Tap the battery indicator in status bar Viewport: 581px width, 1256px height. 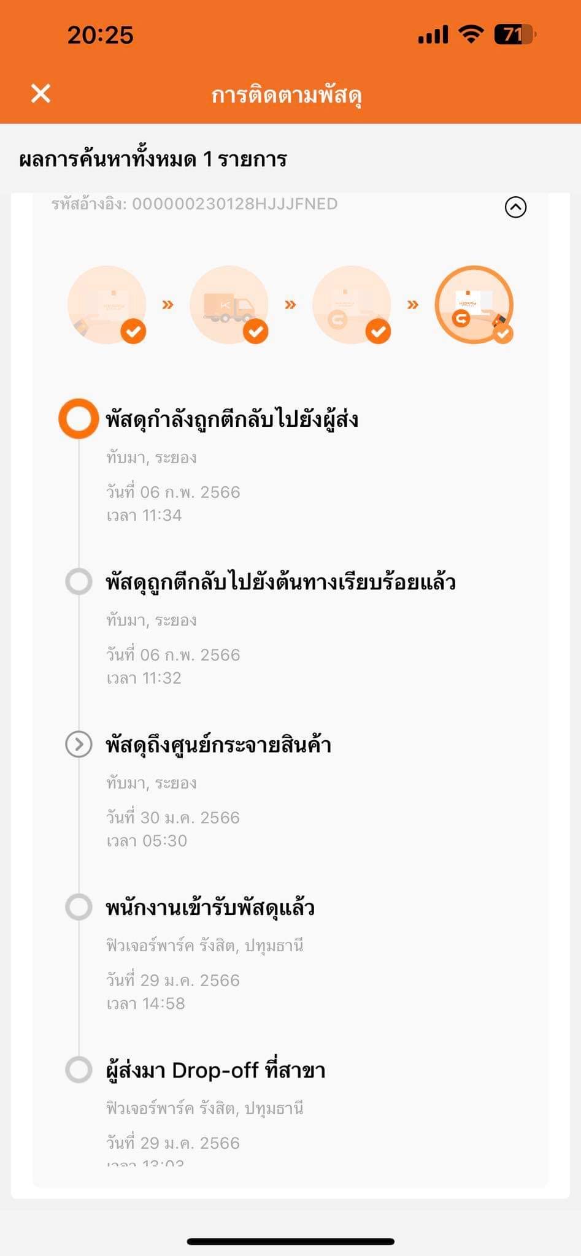515,35
